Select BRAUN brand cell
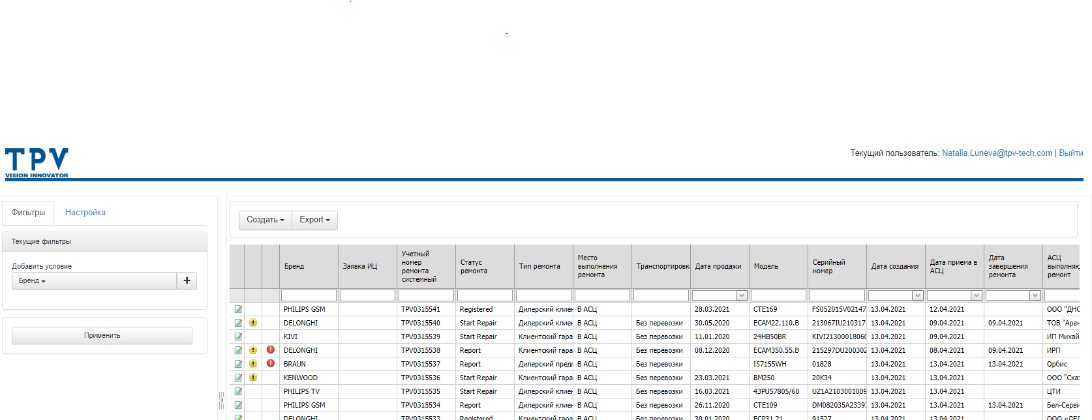Image resolution: width=1092 pixels, height=420 pixels. click(309, 364)
